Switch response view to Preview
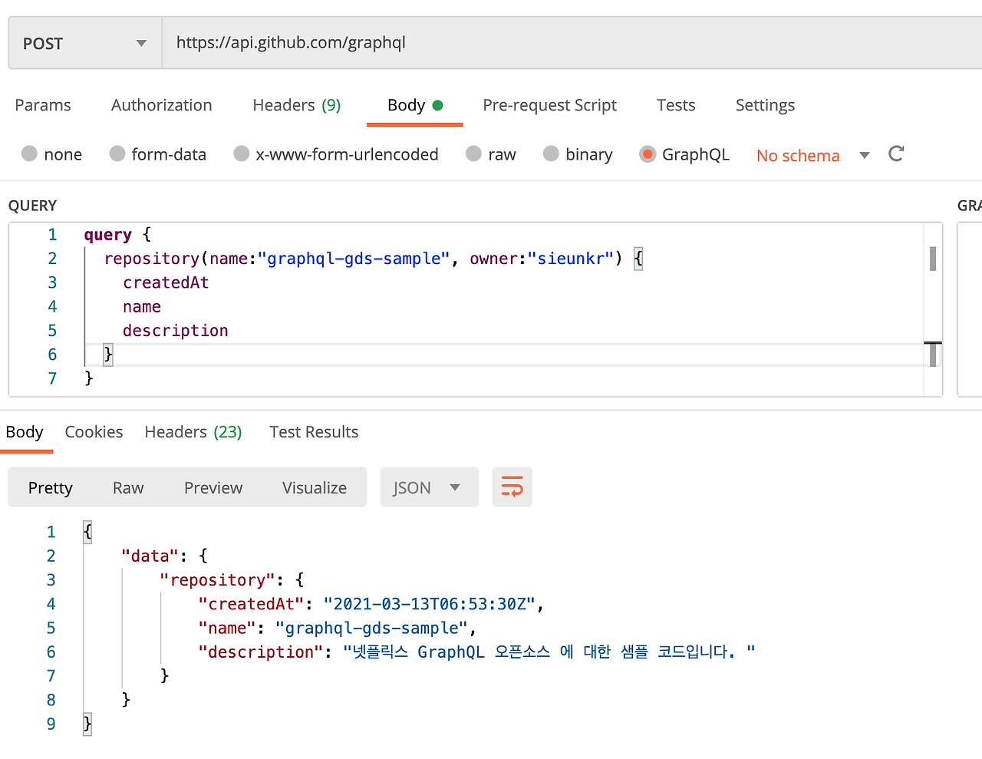The height and width of the screenshot is (759, 982). (213, 487)
